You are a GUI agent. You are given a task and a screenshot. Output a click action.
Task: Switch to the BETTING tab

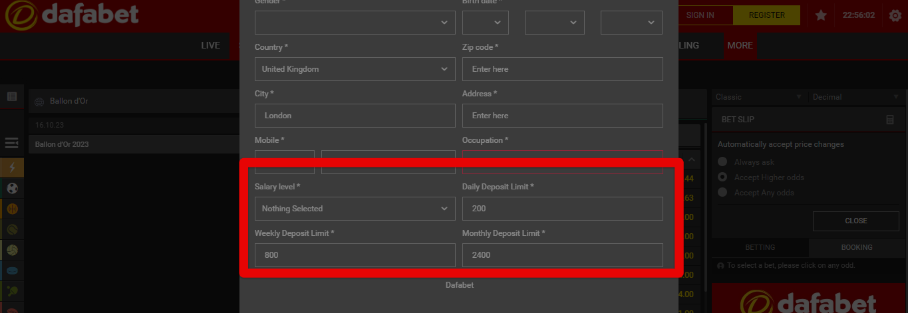tap(760, 247)
